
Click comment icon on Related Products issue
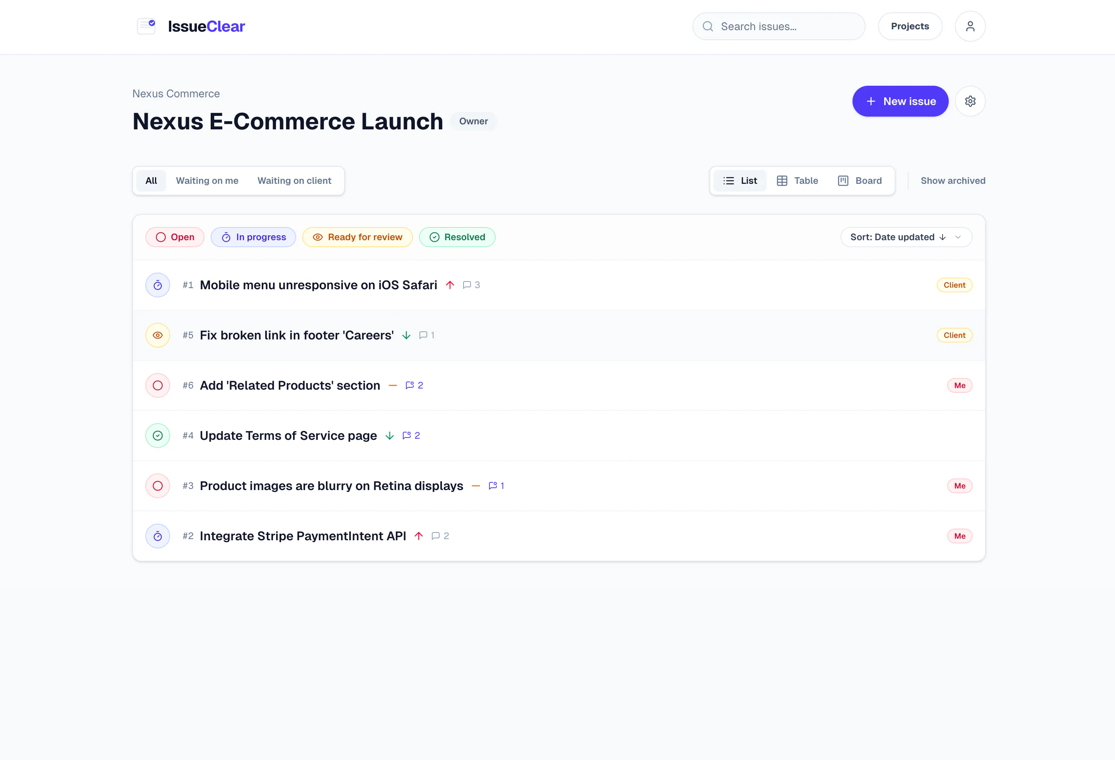(x=409, y=385)
